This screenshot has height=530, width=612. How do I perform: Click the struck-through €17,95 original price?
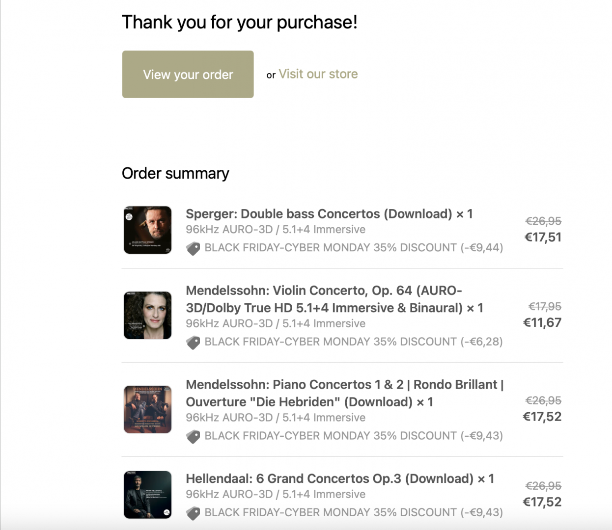pyautogui.click(x=545, y=307)
